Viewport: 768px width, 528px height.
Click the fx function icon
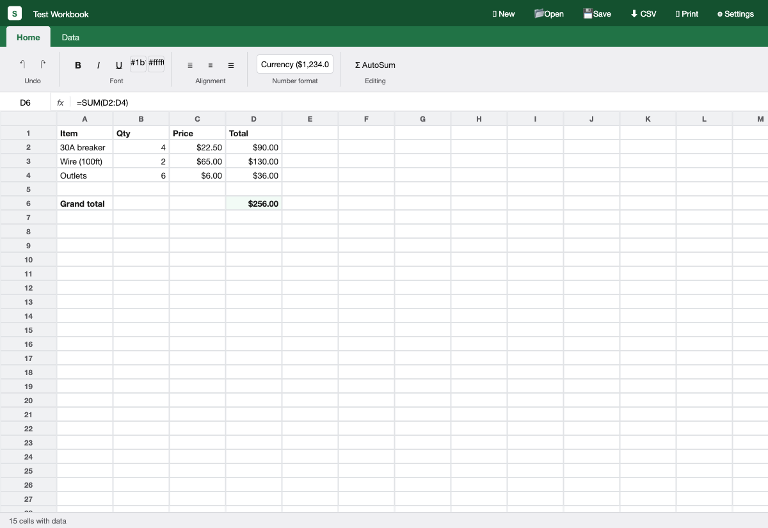(60, 102)
